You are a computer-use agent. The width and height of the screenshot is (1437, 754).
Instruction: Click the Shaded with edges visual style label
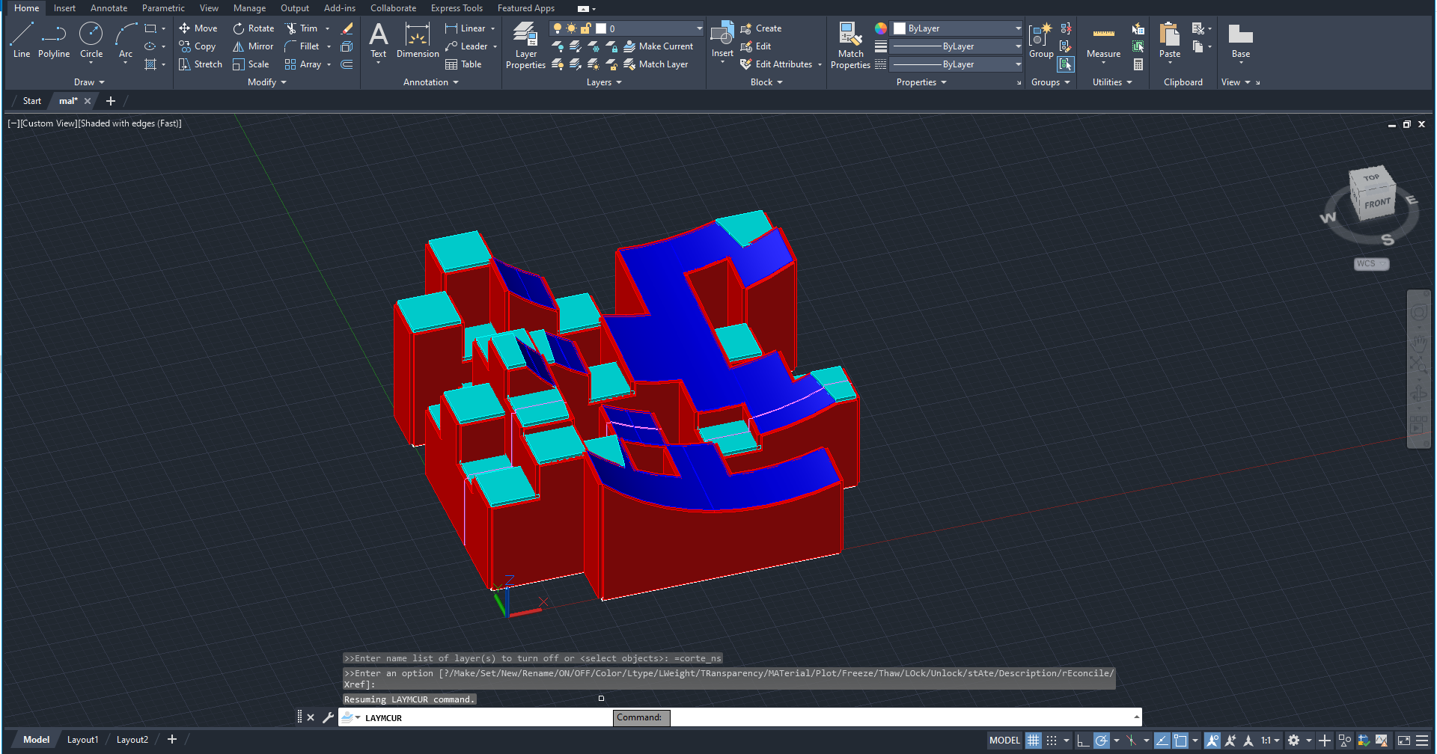pos(129,123)
